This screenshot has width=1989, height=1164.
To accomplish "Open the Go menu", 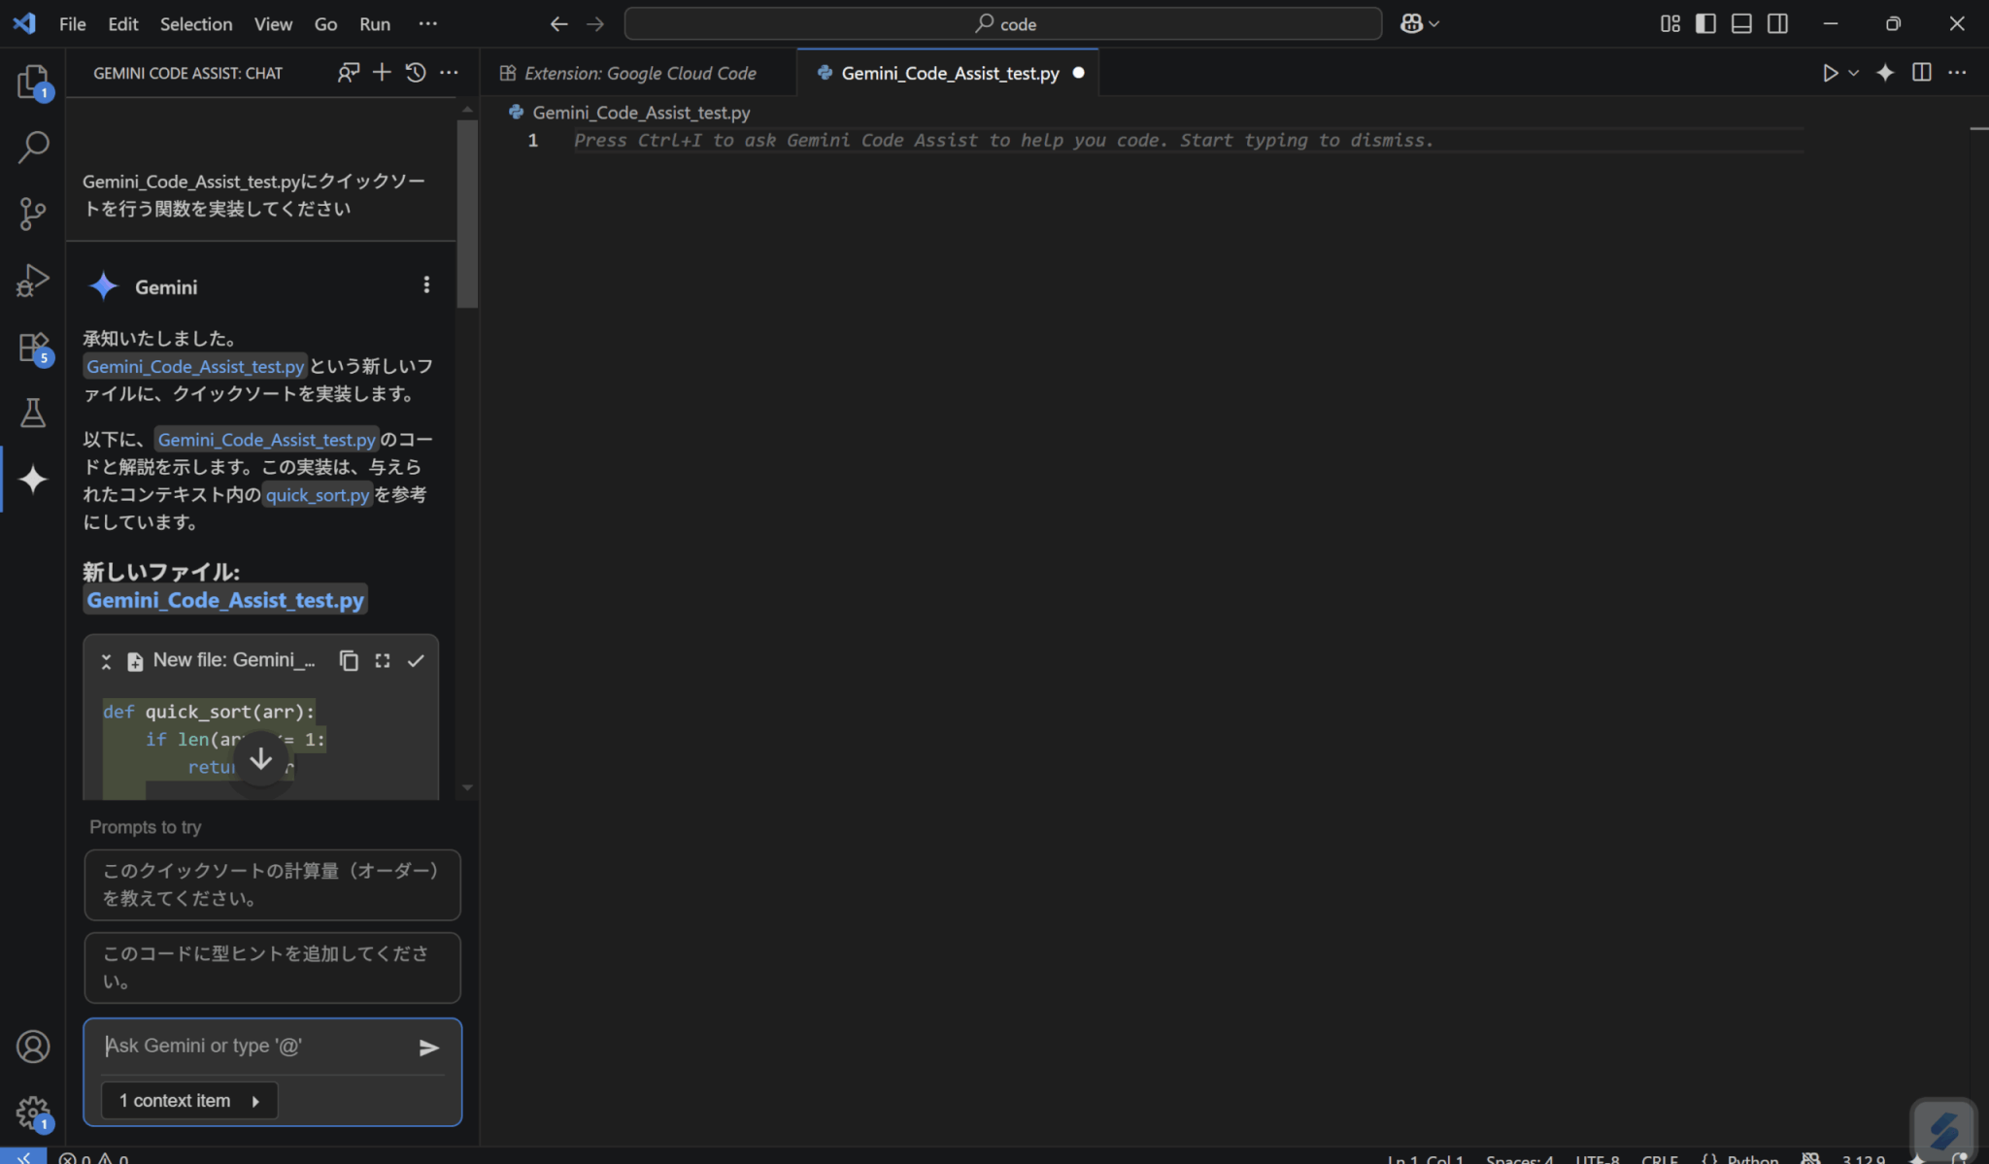I will [x=325, y=24].
